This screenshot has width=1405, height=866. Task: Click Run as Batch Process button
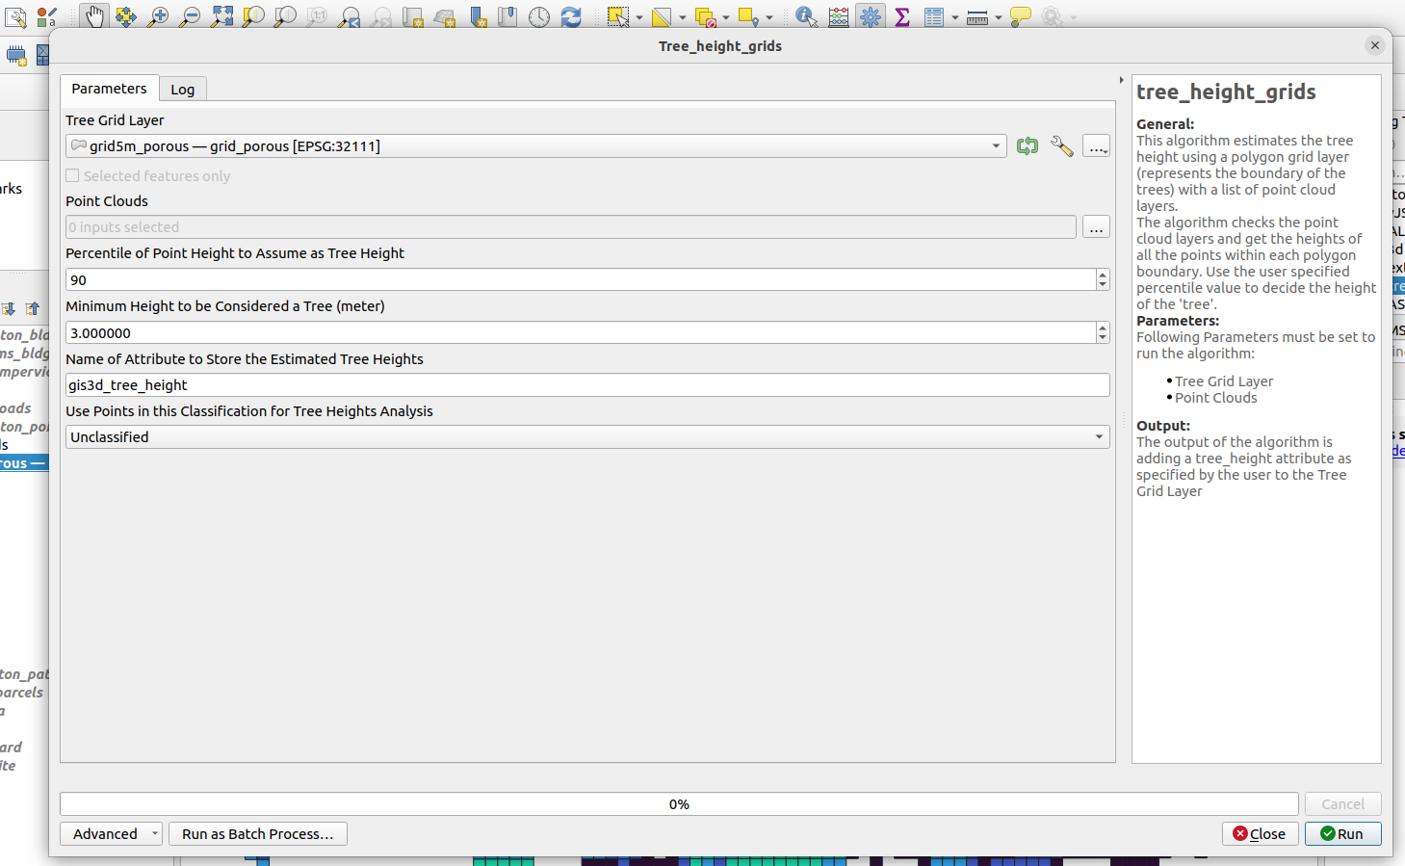pos(257,834)
